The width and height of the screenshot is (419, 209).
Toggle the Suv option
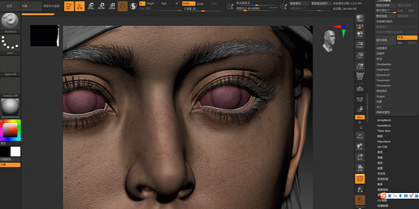(401, 43)
